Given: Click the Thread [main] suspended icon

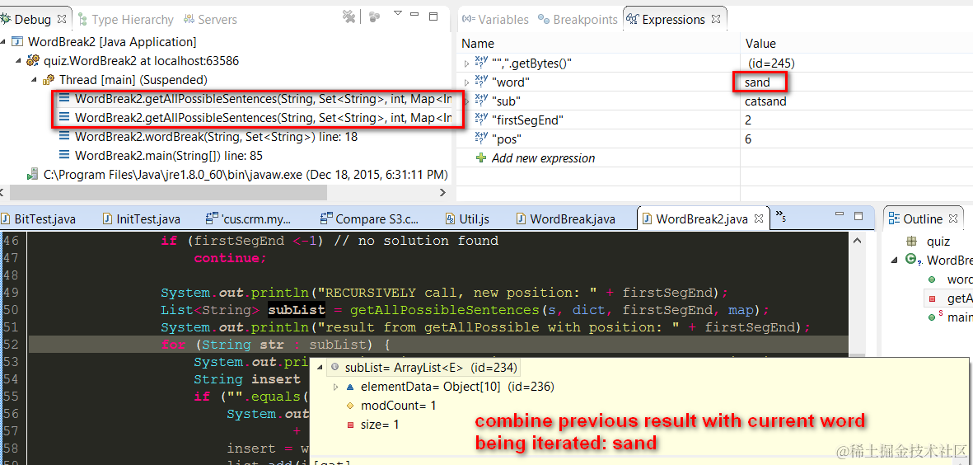Looking at the screenshot, I should tap(48, 80).
